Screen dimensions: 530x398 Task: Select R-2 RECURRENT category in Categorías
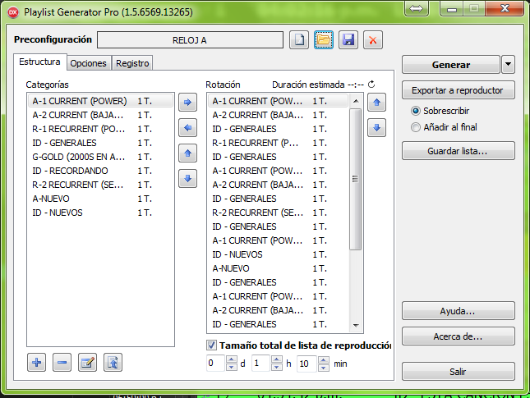(x=100, y=185)
